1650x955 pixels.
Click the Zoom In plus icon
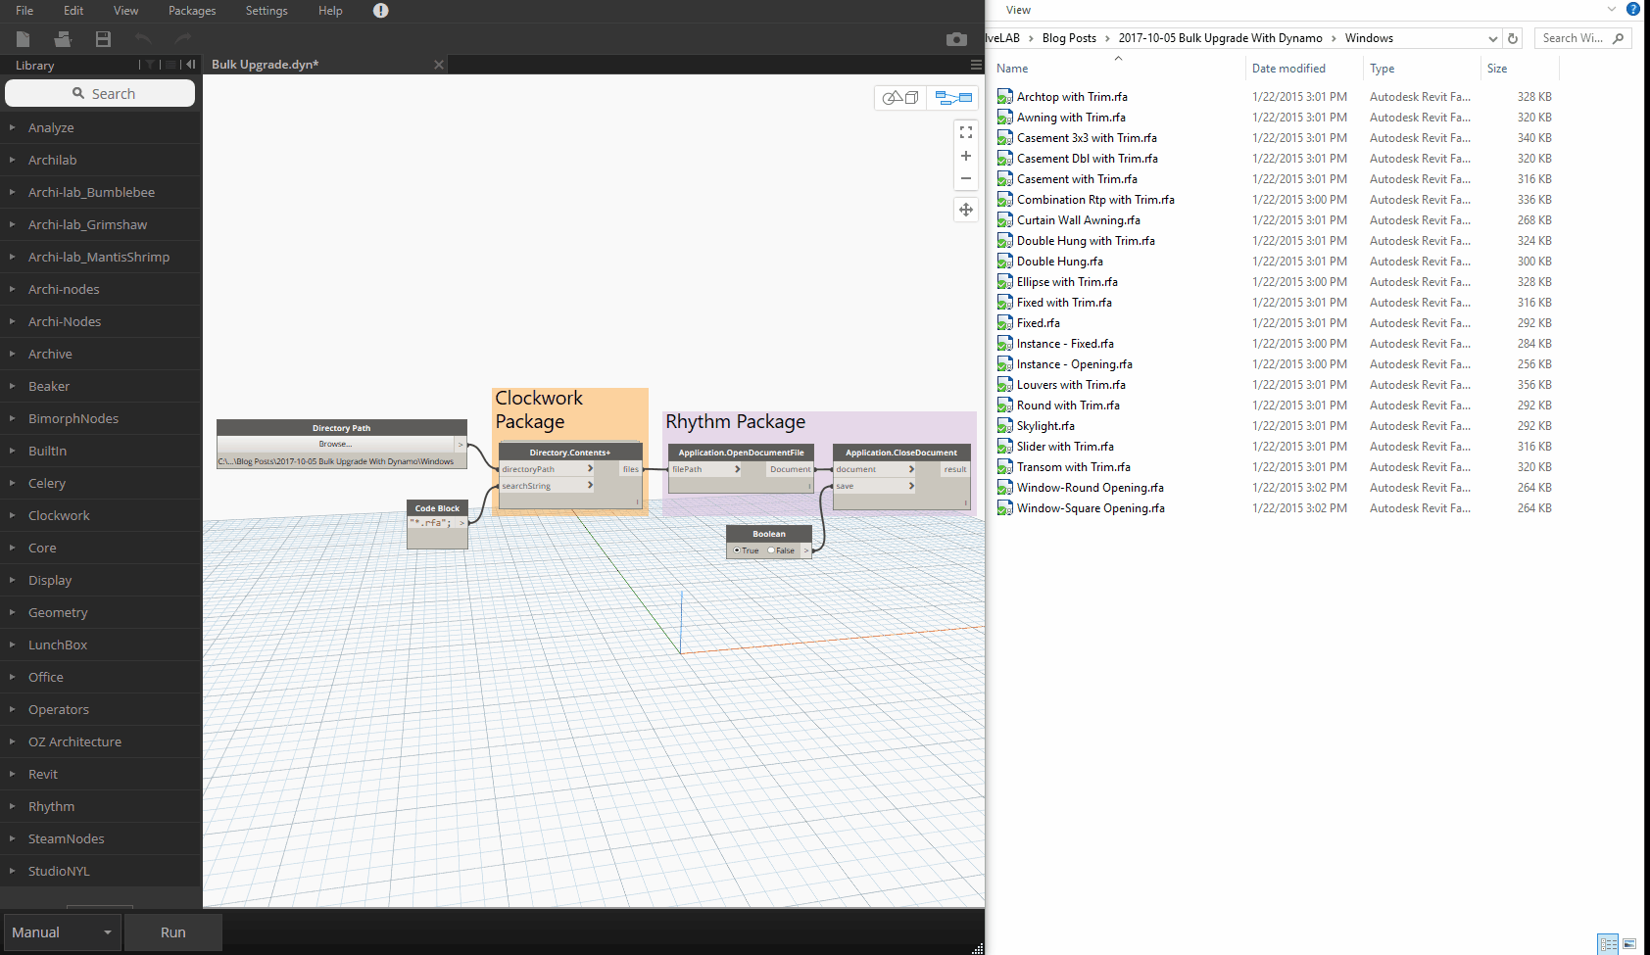click(x=966, y=156)
